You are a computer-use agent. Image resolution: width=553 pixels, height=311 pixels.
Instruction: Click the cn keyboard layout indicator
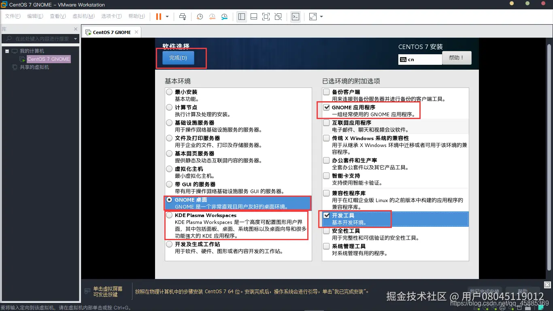point(420,60)
